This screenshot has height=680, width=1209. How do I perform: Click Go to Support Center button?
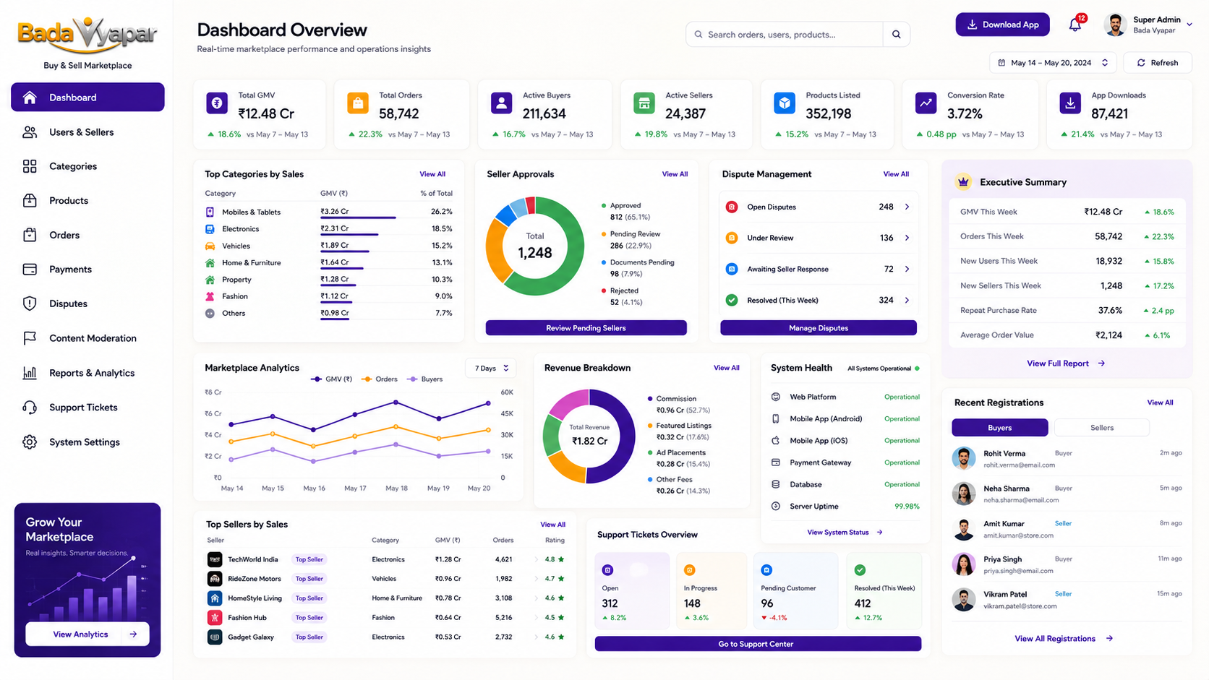[x=758, y=644]
